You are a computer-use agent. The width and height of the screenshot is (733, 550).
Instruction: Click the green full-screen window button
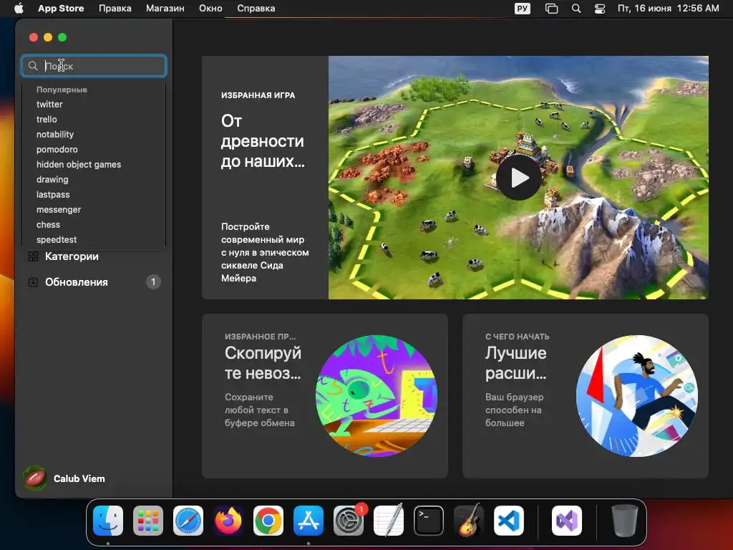pos(62,37)
